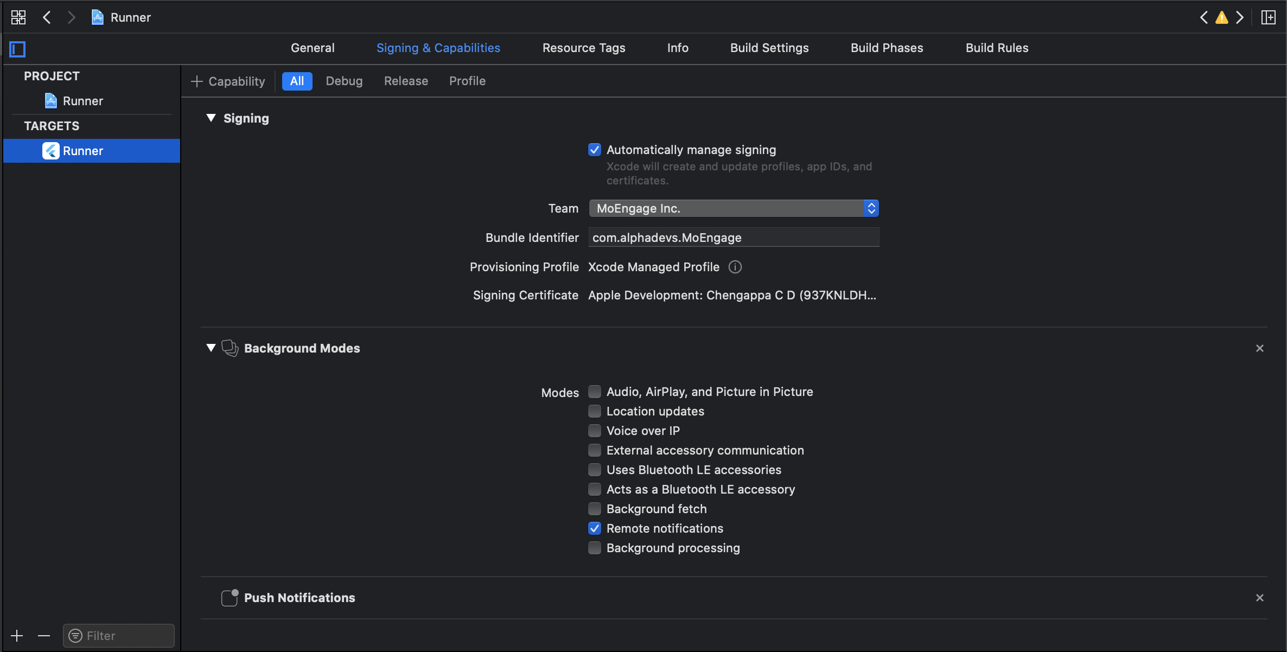Enable Voice over IP mode
Image resolution: width=1287 pixels, height=652 pixels.
point(595,431)
